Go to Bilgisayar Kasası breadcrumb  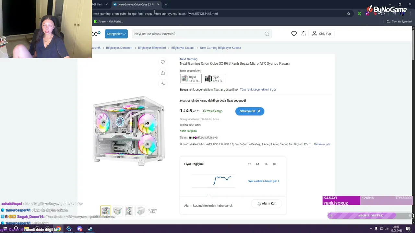click(x=183, y=48)
